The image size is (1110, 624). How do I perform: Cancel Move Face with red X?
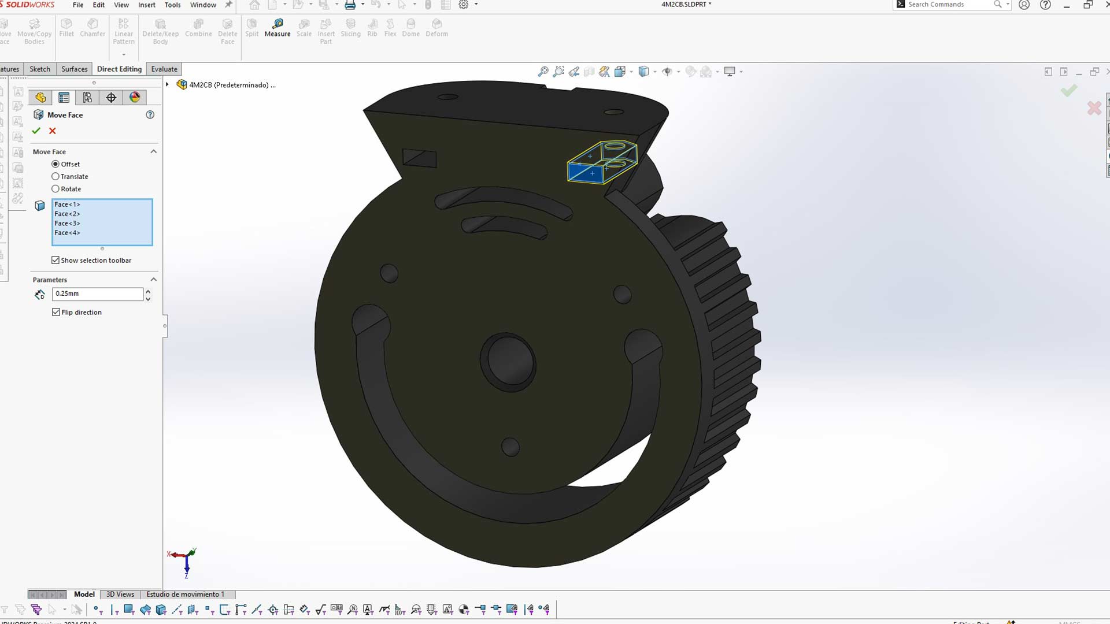point(53,131)
